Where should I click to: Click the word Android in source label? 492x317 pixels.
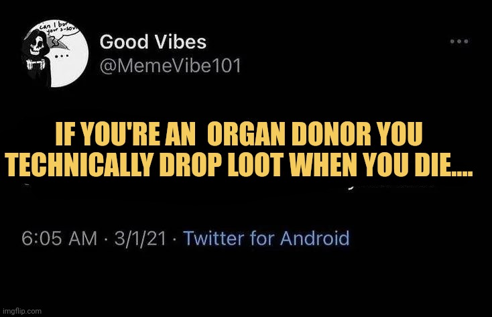[315, 238]
